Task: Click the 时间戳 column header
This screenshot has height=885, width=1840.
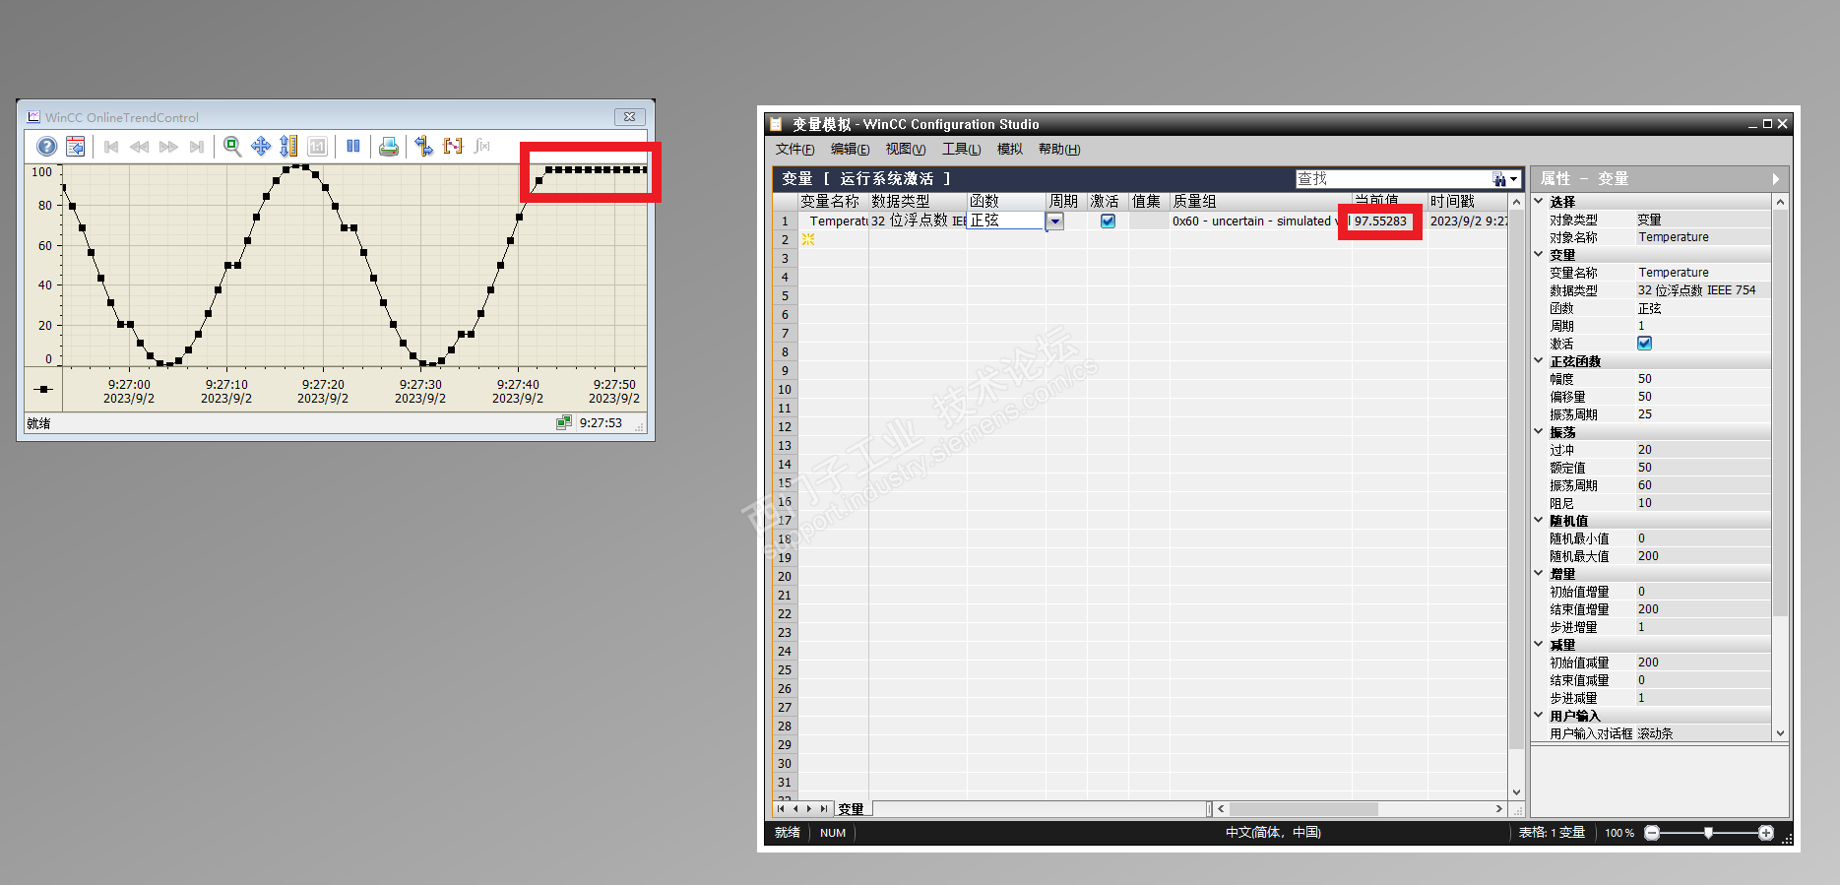Action: point(1468,202)
